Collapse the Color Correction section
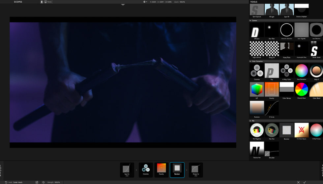This screenshot has width=323, height=184. [250, 61]
